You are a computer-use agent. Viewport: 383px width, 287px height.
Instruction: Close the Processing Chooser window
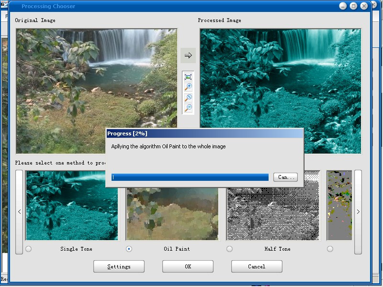coord(364,6)
